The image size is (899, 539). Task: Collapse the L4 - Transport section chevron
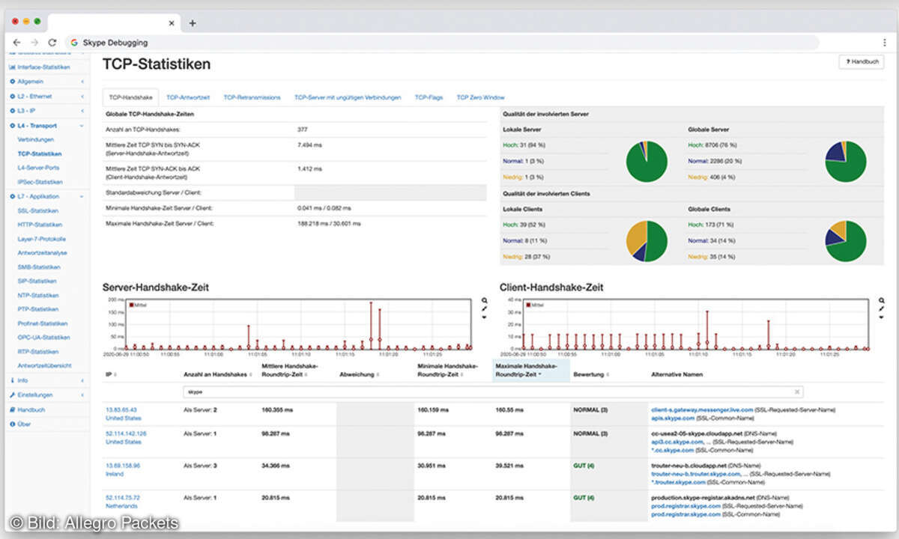pos(82,126)
